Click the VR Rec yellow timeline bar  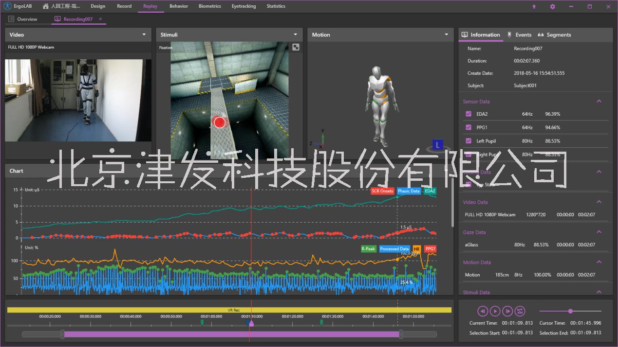[229, 310]
